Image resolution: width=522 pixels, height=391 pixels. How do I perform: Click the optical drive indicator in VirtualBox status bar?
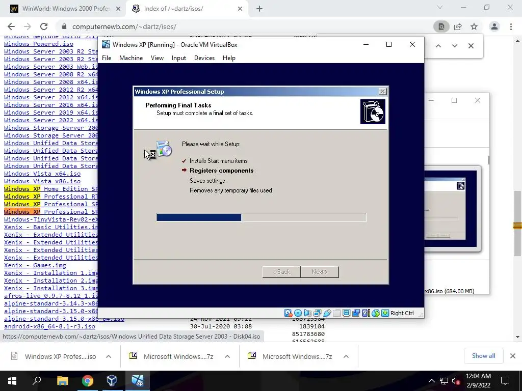[298, 313]
